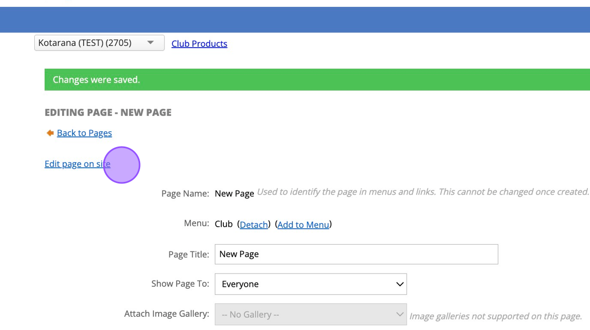Click the blue header bar
Image resolution: width=590 pixels, height=330 pixels.
295,20
